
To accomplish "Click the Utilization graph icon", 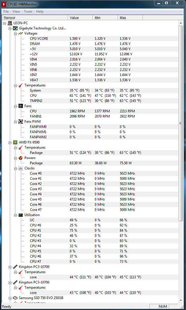I will point(21,215).
